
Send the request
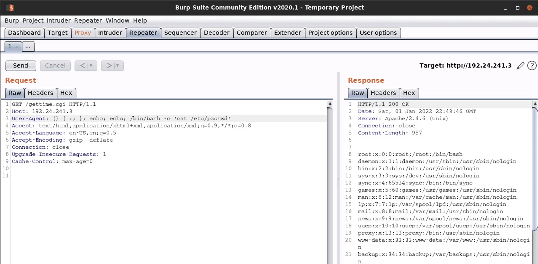[x=21, y=66]
